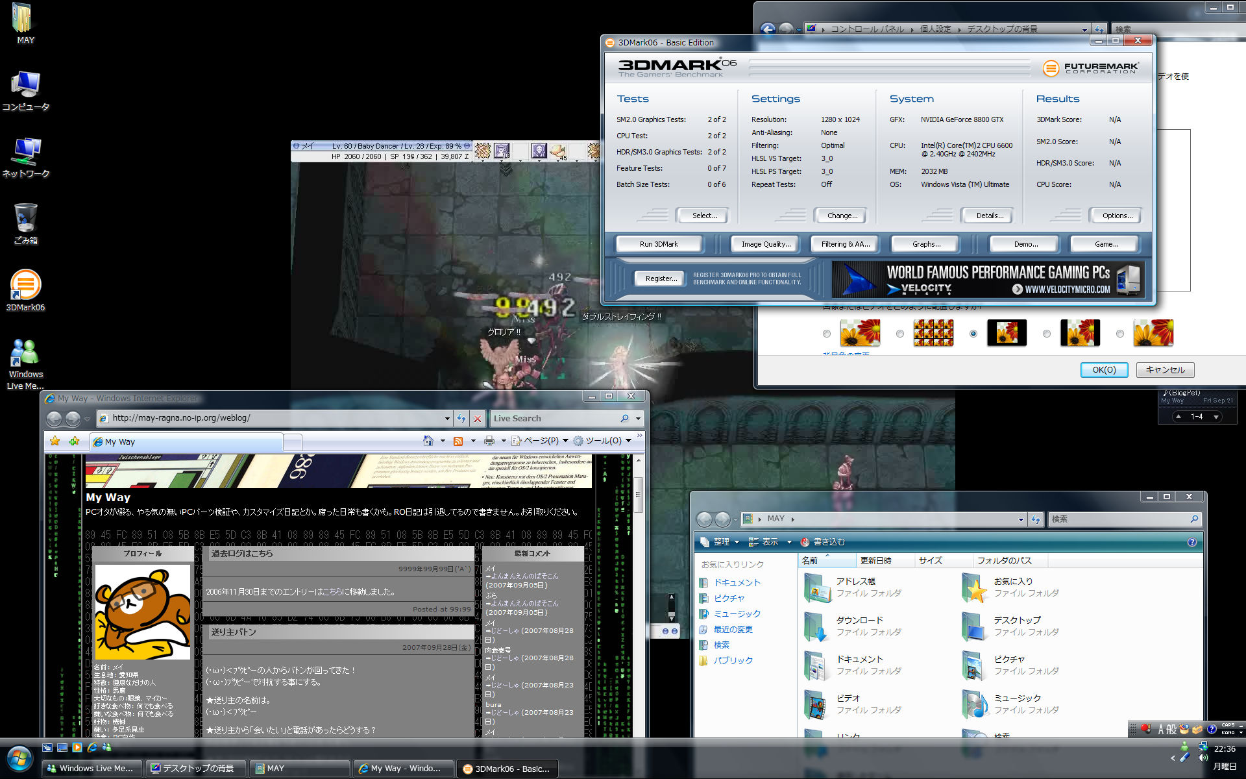Open ダウンロード folder in MAY window
Screen dimensions: 1246x779
[x=853, y=626]
